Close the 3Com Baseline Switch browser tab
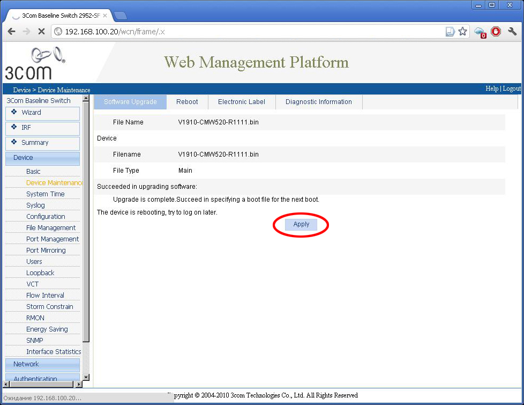The height and width of the screenshot is (405, 524). click(105, 16)
